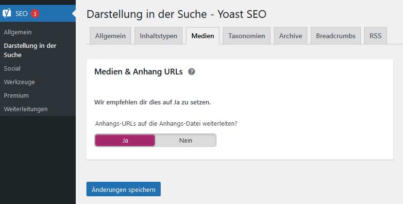Open the Inhaltstypen tab
Image resolution: width=403 pixels, height=204 pixels.
coord(158,36)
